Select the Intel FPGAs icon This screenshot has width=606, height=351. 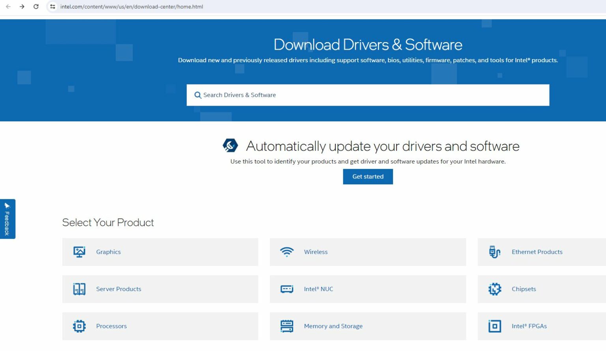point(494,326)
